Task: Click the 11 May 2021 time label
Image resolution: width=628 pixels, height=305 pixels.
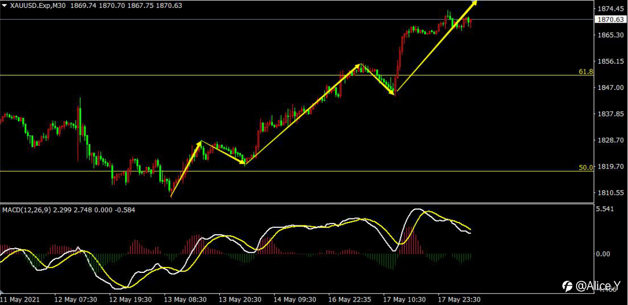Action: pos(20,300)
